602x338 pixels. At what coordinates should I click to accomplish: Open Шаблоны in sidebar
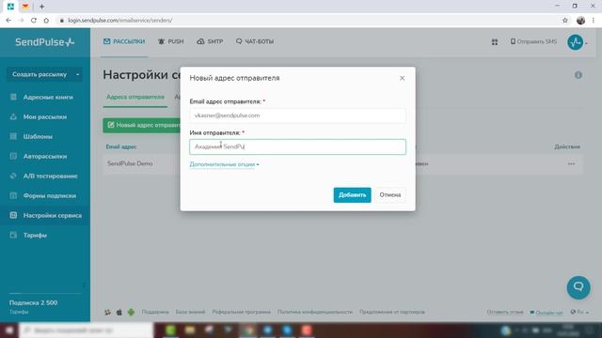tap(38, 136)
